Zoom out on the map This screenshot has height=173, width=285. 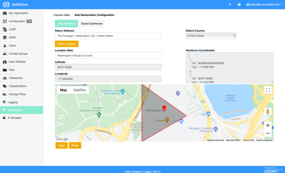[268, 133]
